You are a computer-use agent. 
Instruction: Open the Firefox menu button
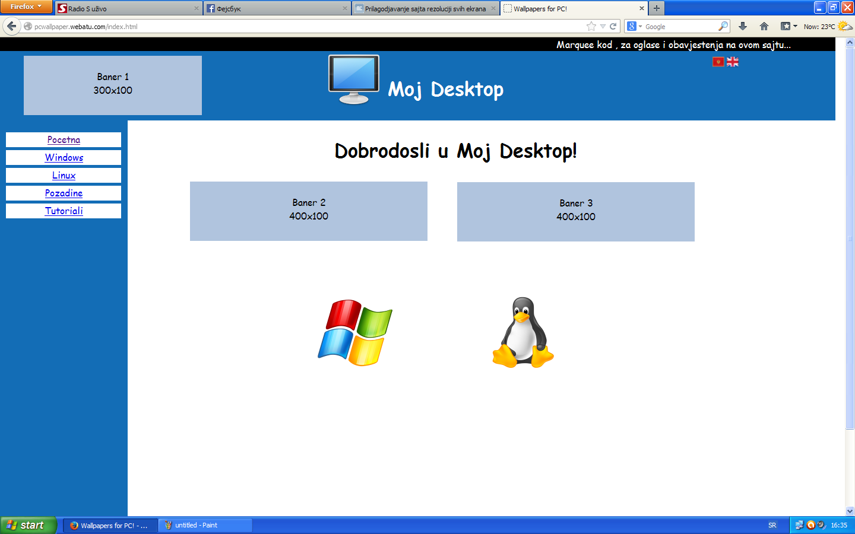click(x=26, y=7)
